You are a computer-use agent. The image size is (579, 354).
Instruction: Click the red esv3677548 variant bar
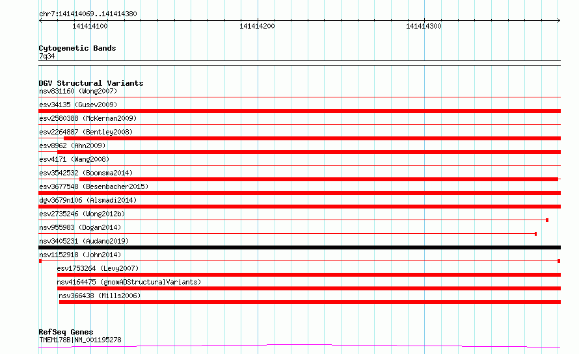click(299, 193)
